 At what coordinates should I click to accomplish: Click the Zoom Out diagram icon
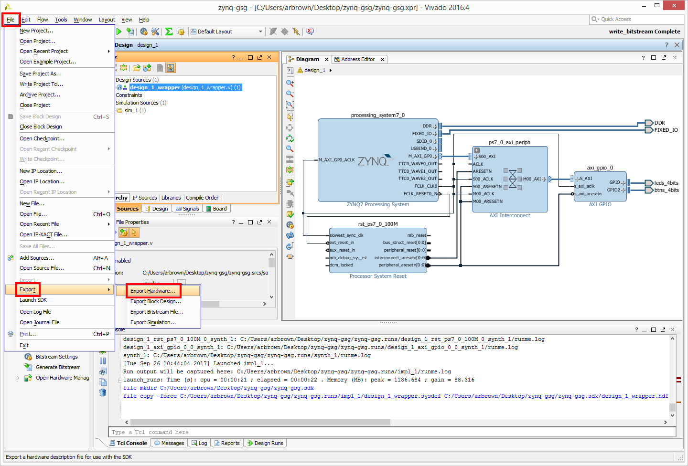pos(290,94)
